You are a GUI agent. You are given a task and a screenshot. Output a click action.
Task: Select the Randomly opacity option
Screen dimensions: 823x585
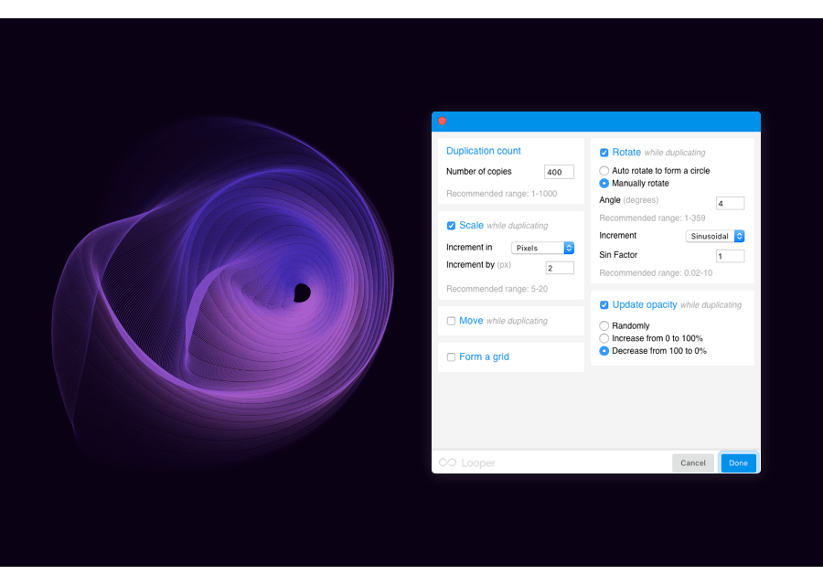604,326
